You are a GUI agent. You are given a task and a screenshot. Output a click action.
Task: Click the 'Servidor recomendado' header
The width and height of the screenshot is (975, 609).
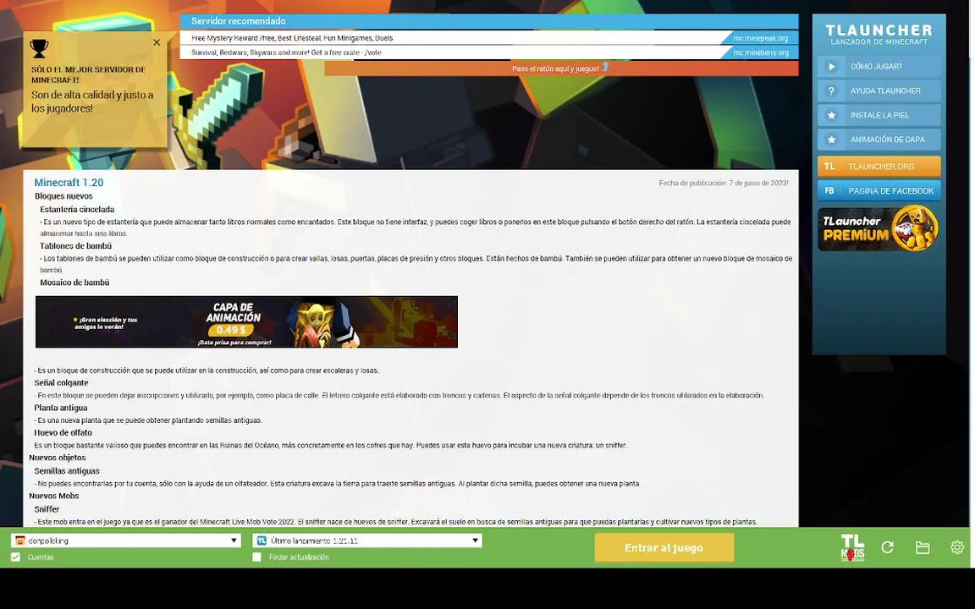[x=488, y=21]
